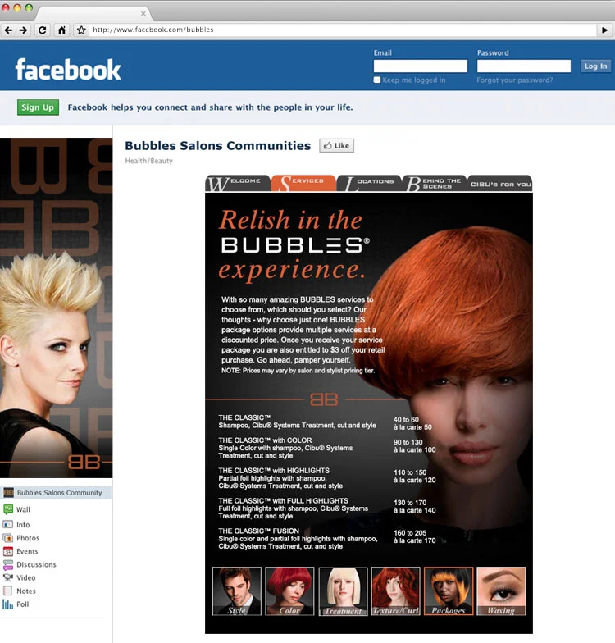Click the Color service thumbnail
The height and width of the screenshot is (643, 615).
[x=289, y=591]
